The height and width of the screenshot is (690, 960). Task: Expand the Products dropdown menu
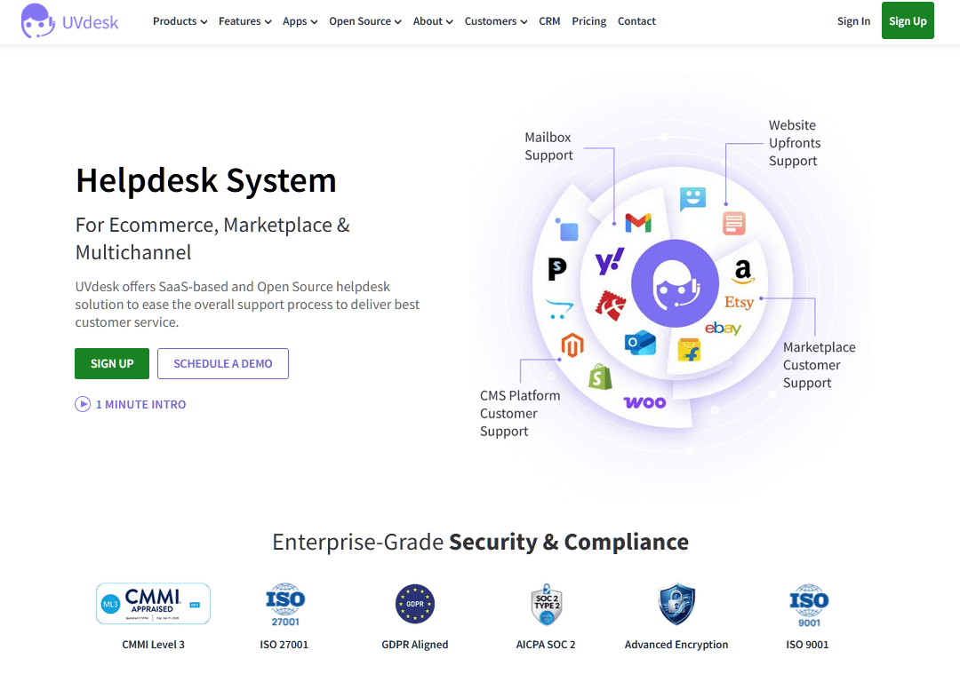[x=180, y=21]
